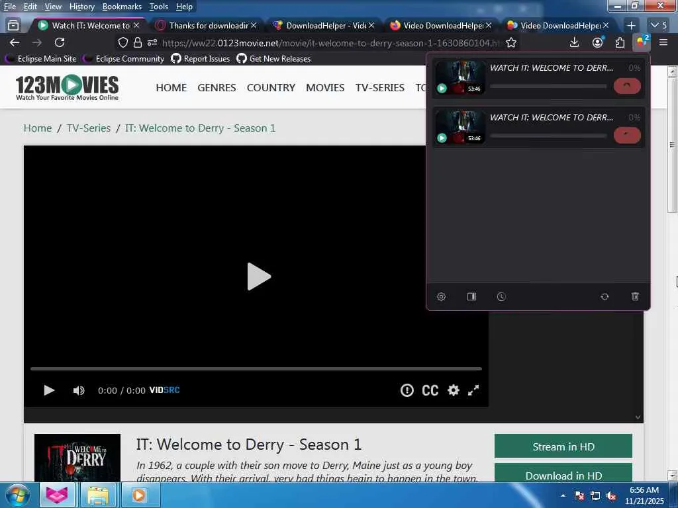Click large center play button on video
678x508 pixels.
(259, 276)
